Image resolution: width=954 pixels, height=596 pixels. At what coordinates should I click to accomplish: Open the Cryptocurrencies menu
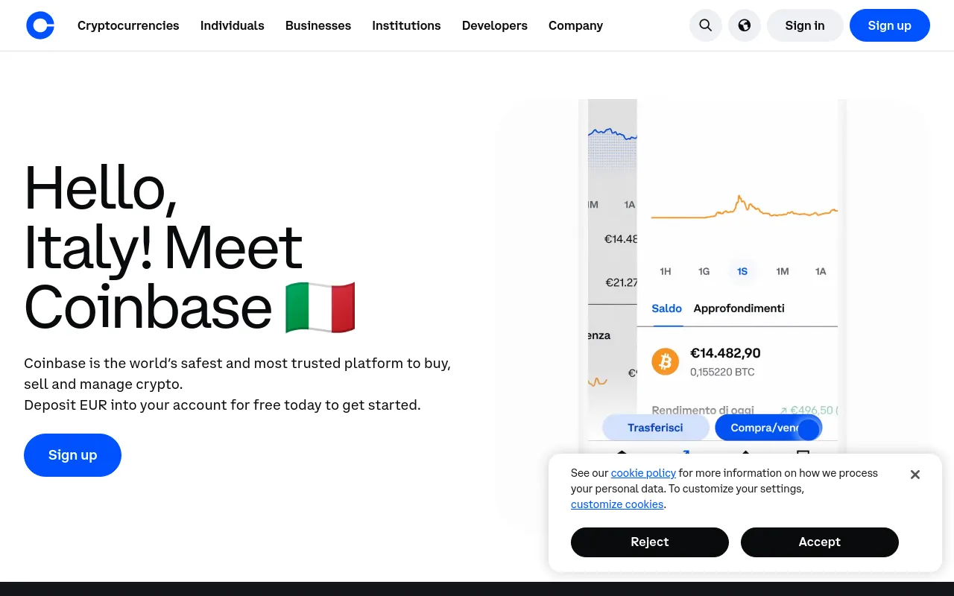pyautogui.click(x=128, y=25)
